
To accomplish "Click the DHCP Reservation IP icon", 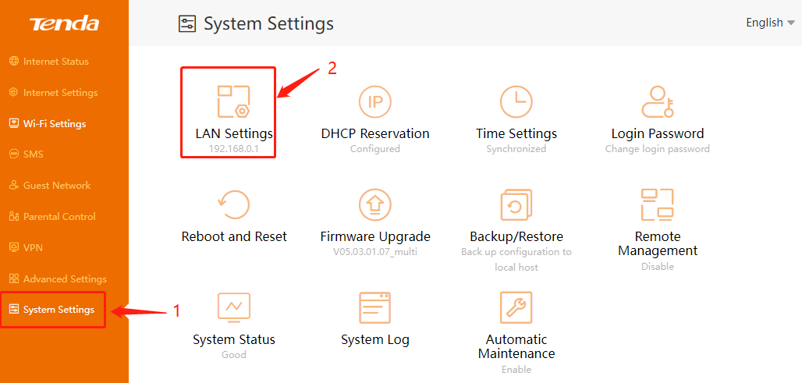I will [375, 102].
